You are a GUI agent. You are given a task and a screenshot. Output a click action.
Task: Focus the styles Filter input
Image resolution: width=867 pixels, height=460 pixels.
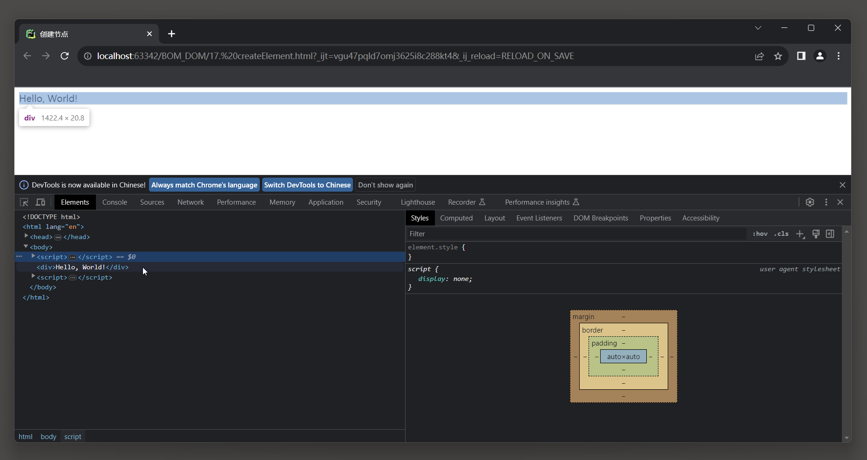[576, 234]
